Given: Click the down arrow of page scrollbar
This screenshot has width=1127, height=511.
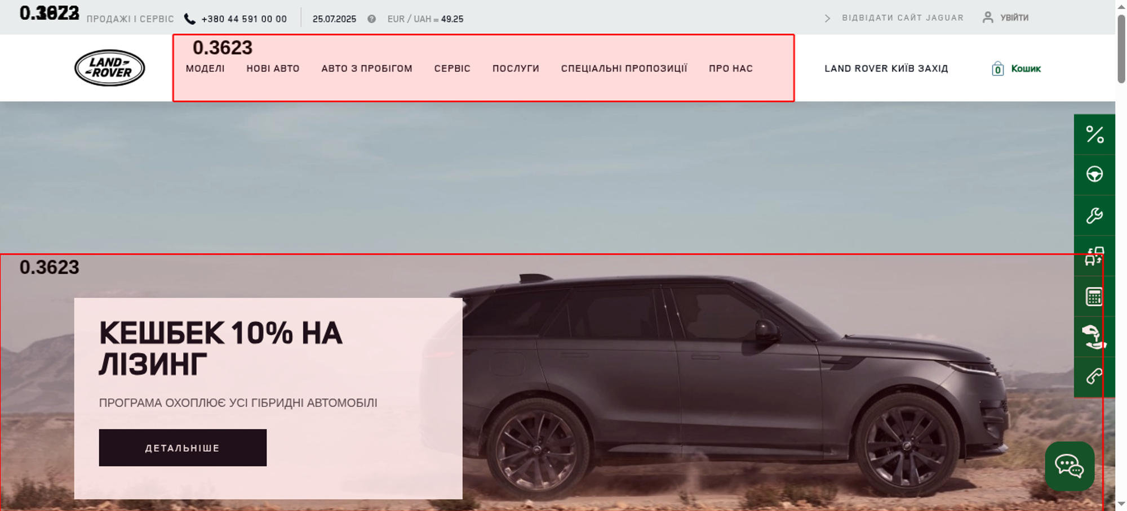Looking at the screenshot, I should click(1121, 504).
